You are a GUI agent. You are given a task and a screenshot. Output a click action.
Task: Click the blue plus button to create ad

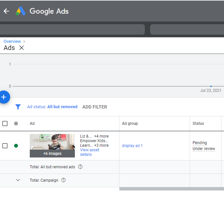(4, 97)
